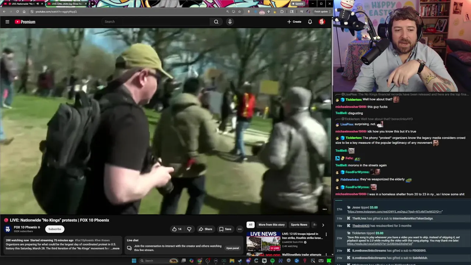Viewport: 471px width, 265px height.
Task: Open OBS Studio from the taskbar
Action: click(x=208, y=261)
